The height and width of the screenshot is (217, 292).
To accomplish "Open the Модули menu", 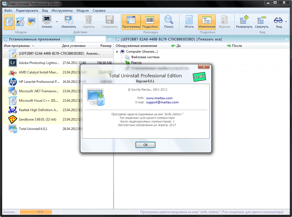I will [83, 11].
